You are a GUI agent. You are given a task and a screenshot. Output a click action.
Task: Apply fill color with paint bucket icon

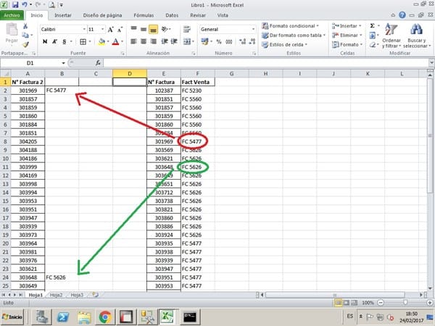(101, 41)
